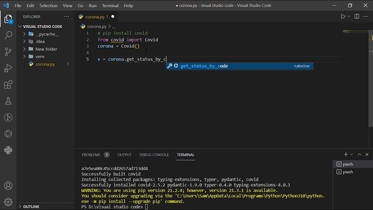The image size is (373, 210).
Task: Click the VS Code logo icon
Action: (6, 5)
